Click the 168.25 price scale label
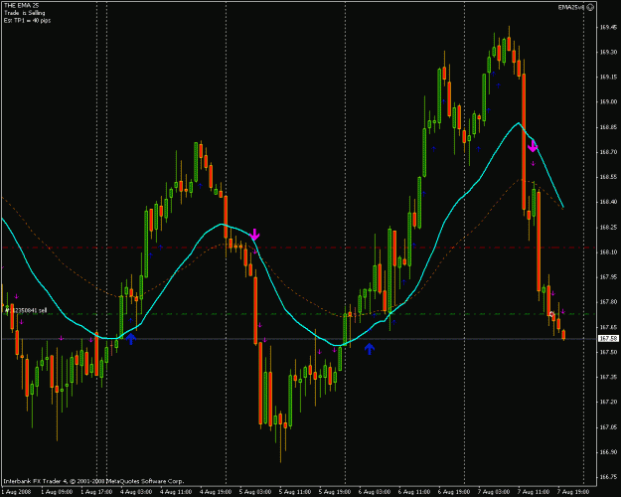The width and height of the screenshot is (621, 497). (609, 227)
